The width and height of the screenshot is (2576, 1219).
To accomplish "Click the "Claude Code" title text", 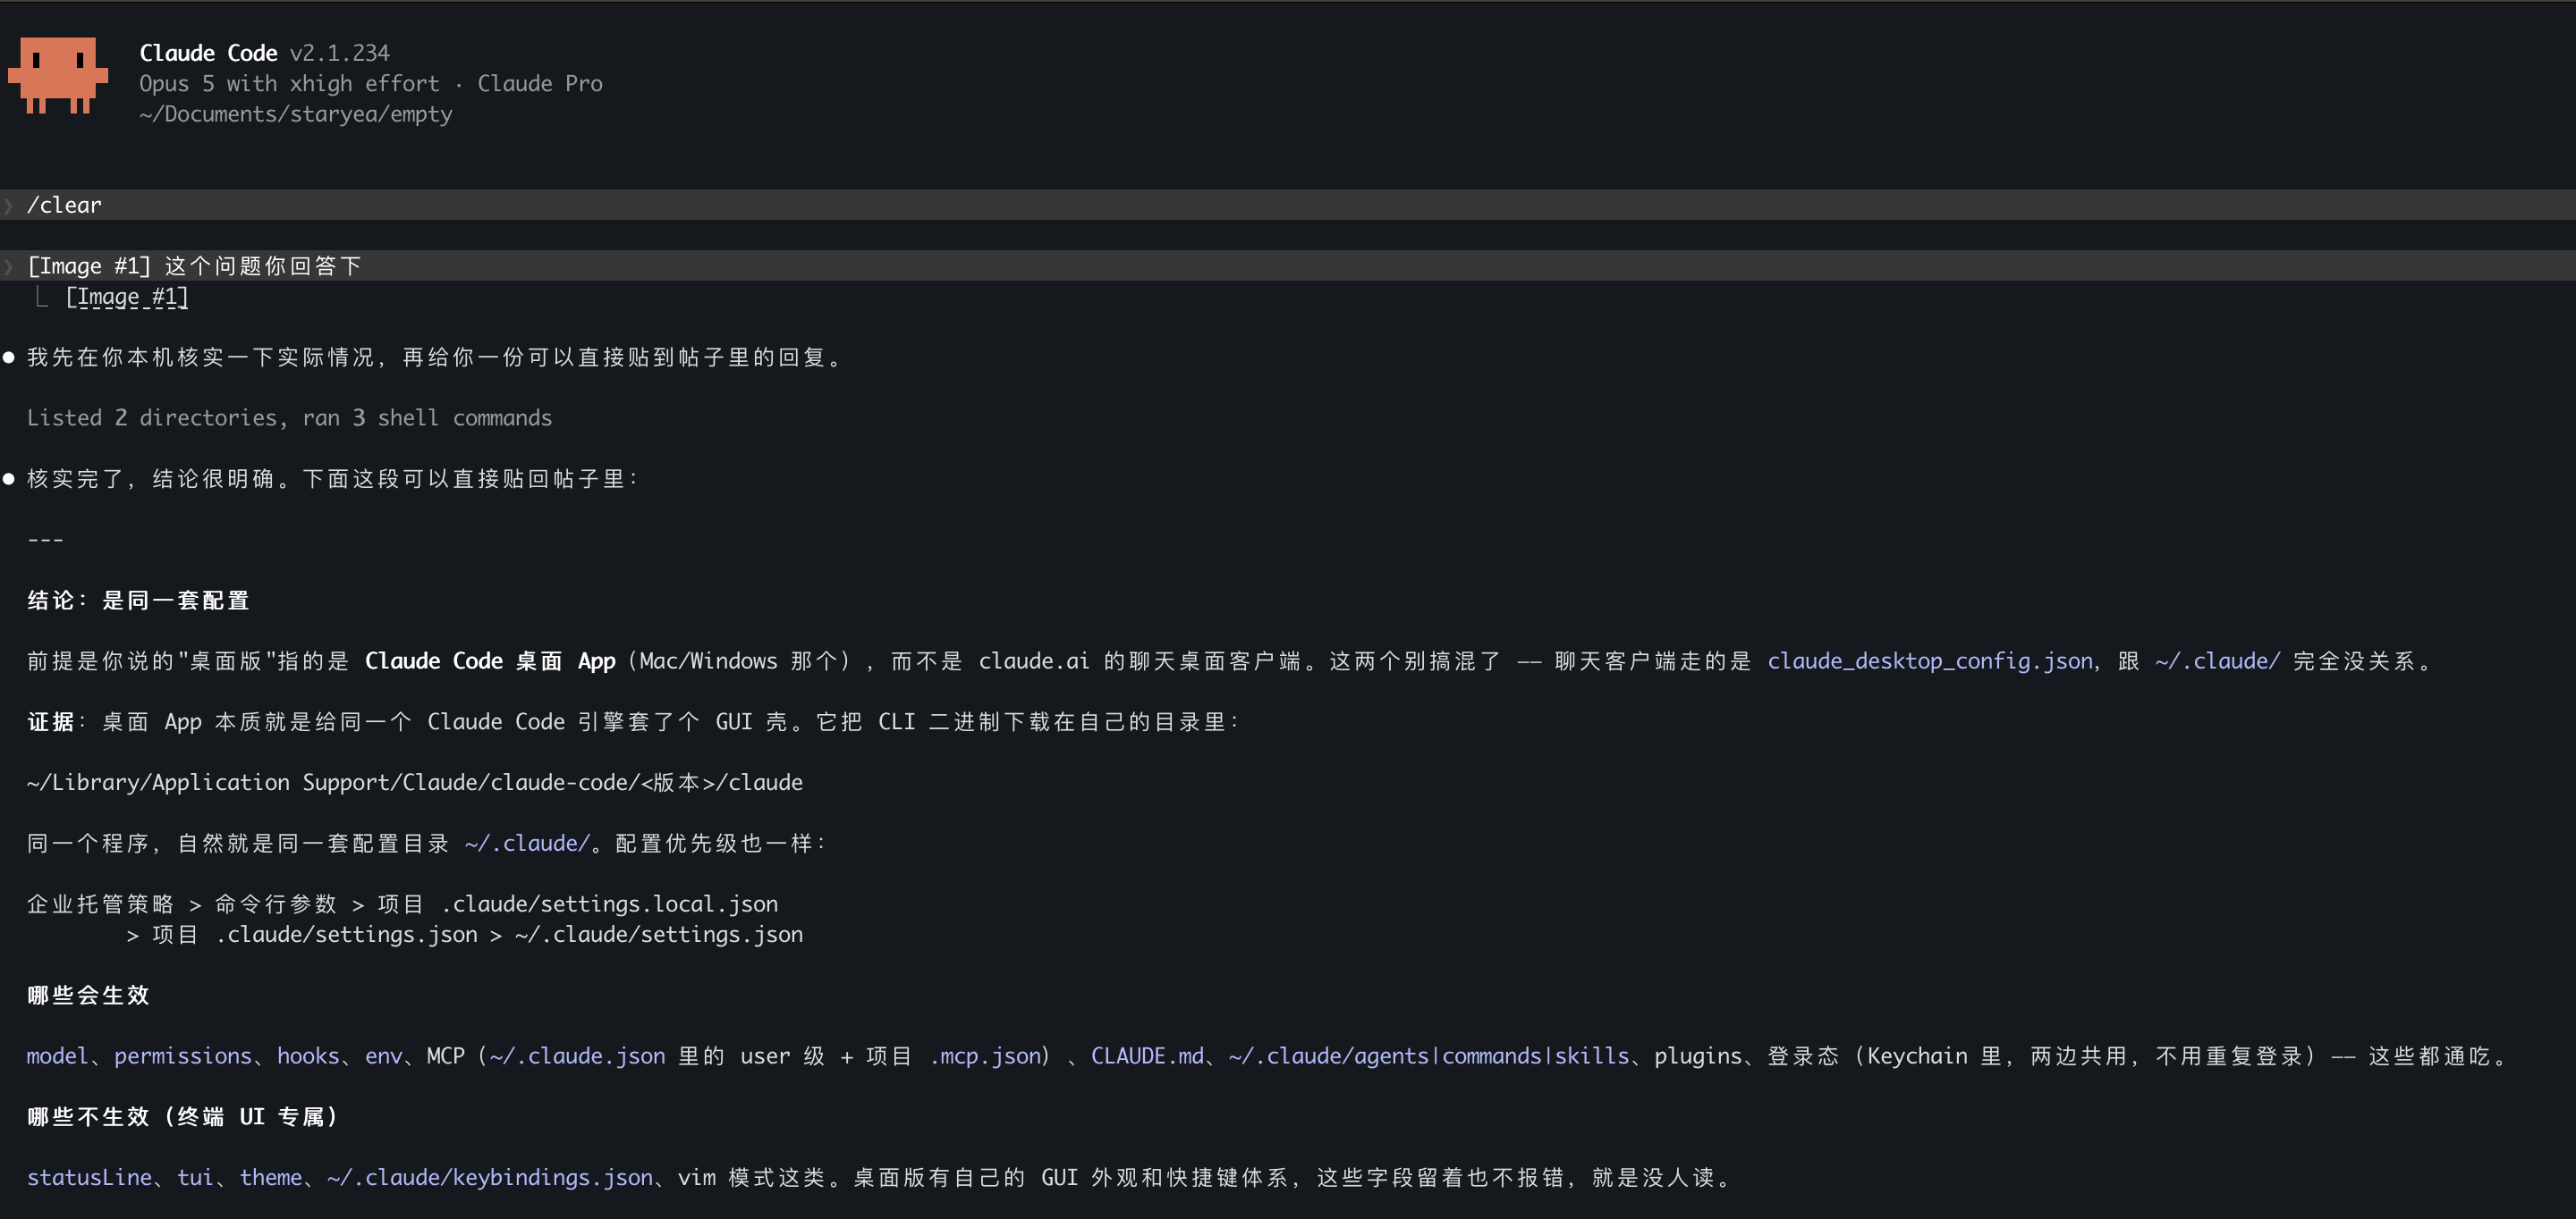I will (x=208, y=53).
